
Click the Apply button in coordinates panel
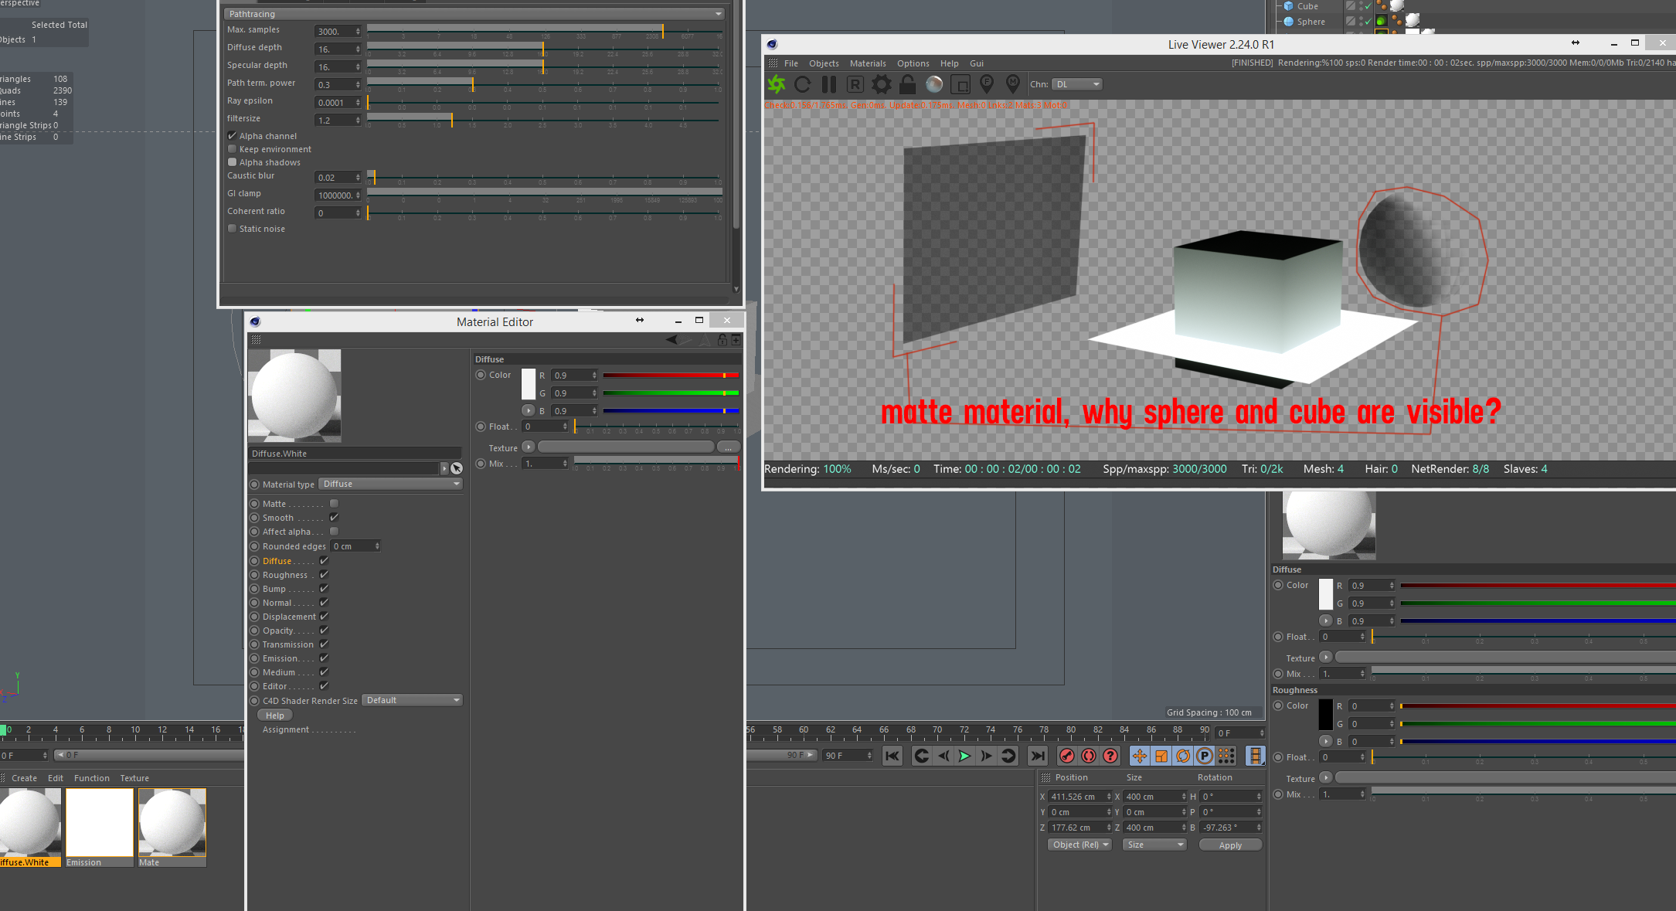(x=1230, y=845)
